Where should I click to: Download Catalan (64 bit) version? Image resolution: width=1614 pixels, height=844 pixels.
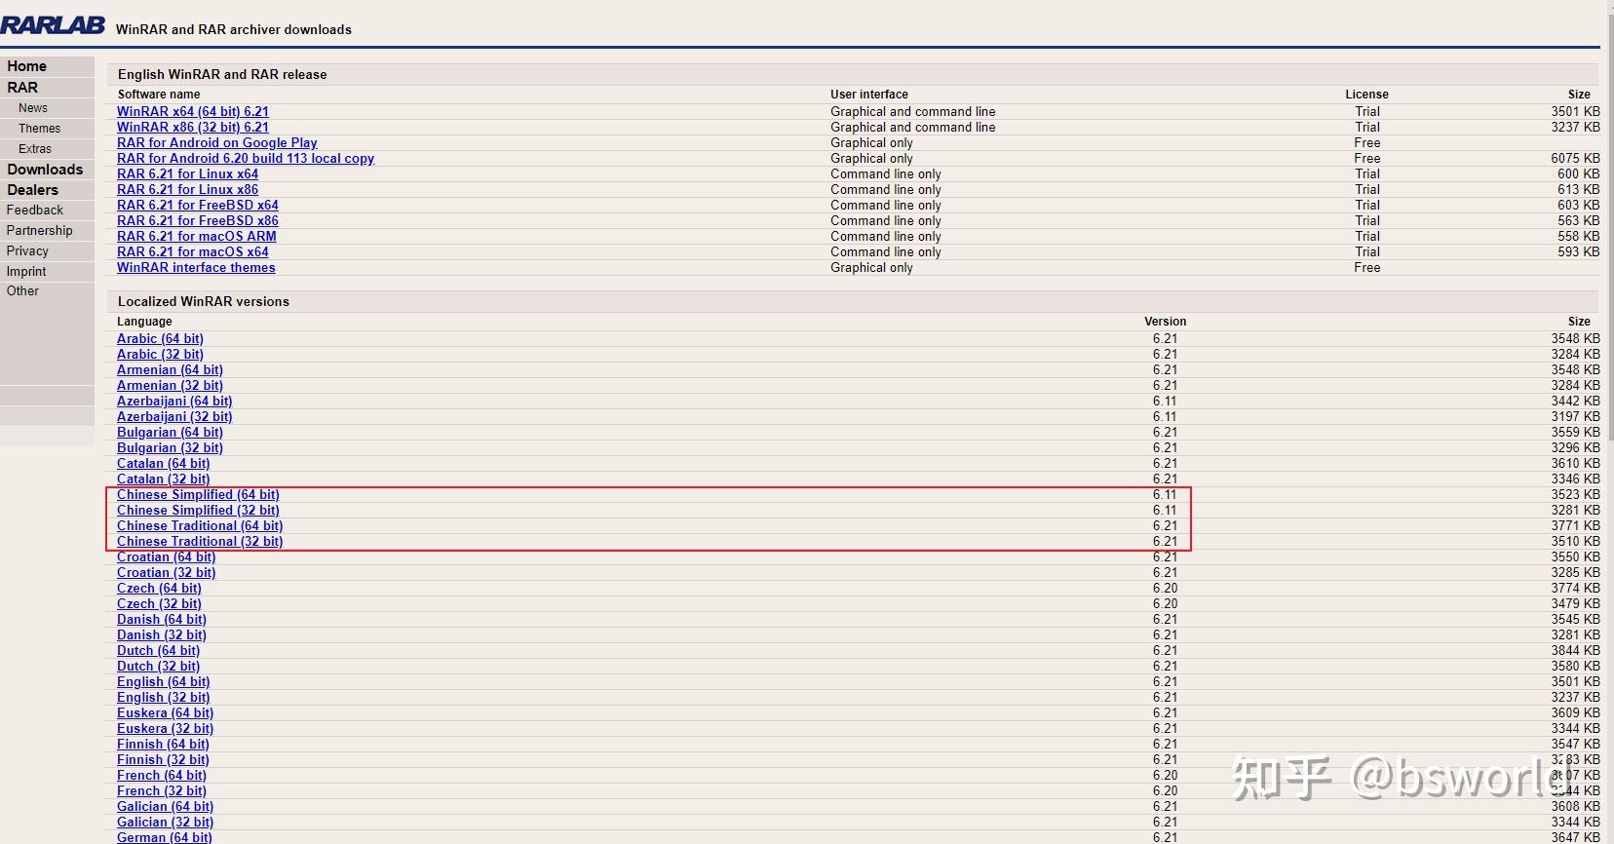(x=163, y=464)
